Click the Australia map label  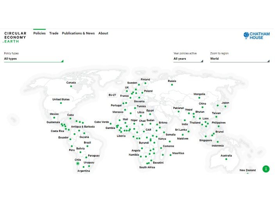[x=226, y=156]
